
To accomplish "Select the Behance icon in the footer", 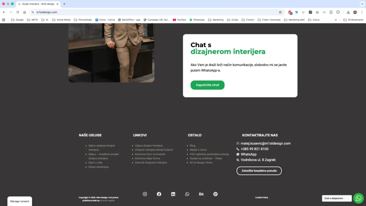I will point(201,194).
